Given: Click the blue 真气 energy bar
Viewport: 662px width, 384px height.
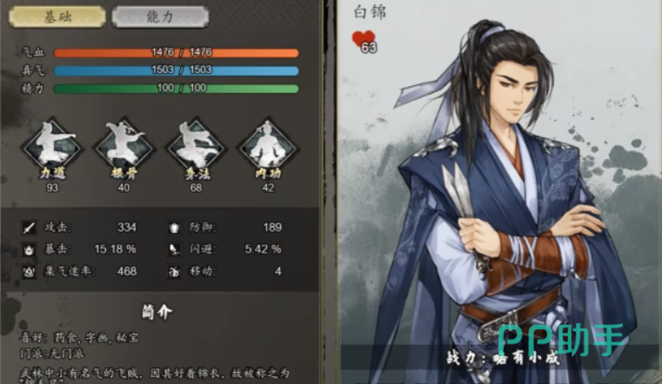Looking at the screenshot, I should (177, 70).
